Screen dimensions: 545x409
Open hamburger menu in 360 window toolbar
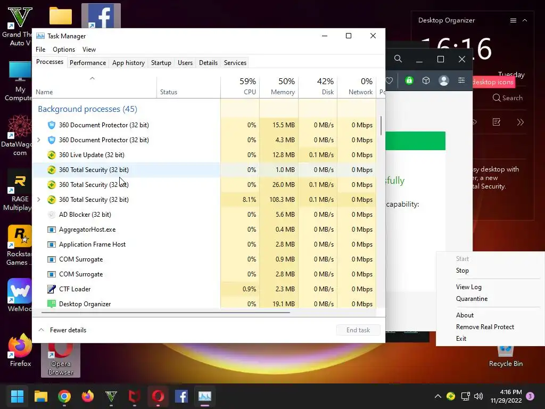click(461, 80)
